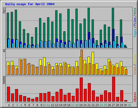Select day 8 on the x-axis

[x=37, y=105]
